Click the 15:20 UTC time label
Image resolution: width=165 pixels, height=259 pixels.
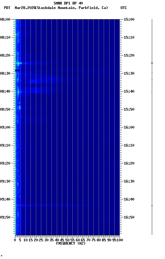click(129, 55)
